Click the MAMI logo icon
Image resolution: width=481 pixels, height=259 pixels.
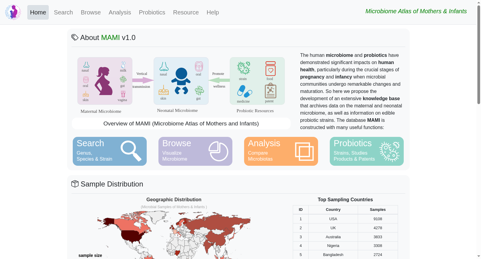point(13,12)
